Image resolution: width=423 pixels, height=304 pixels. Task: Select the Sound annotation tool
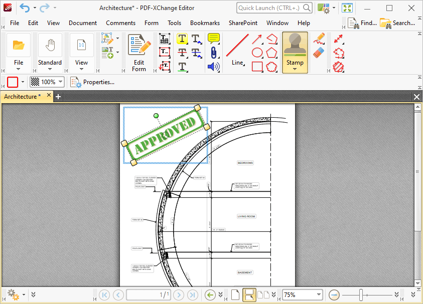(x=213, y=67)
